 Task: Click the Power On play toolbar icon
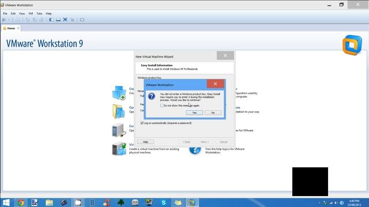click(4, 20)
